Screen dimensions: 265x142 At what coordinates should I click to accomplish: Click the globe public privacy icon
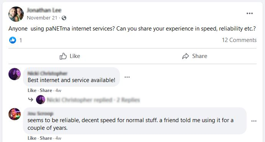point(64,18)
